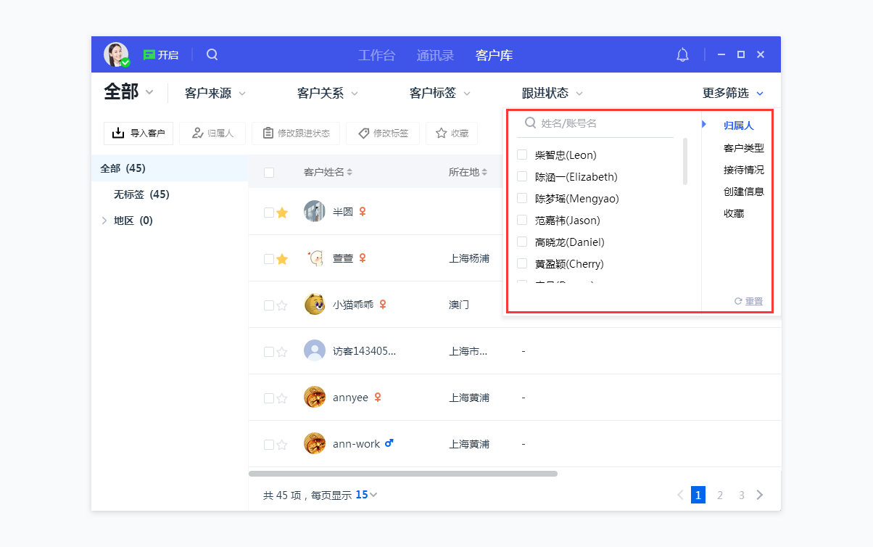Click the 导入客户 button
The width and height of the screenshot is (873, 547).
tap(138, 133)
